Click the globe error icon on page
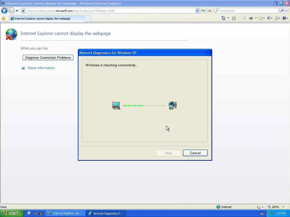The image size is (290, 217). coord(11,34)
